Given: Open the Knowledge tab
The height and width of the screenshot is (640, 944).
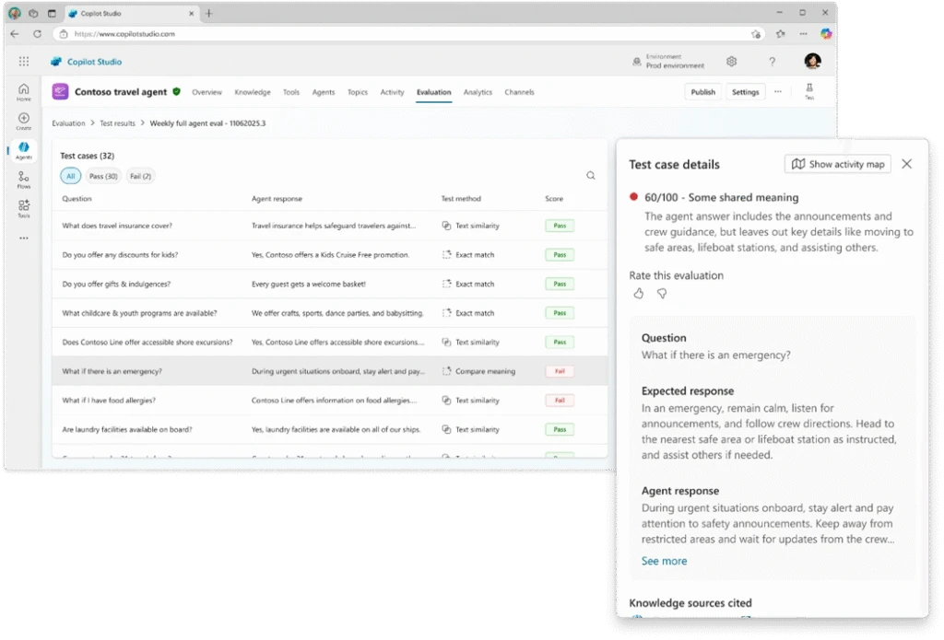Looking at the screenshot, I should click(x=253, y=92).
